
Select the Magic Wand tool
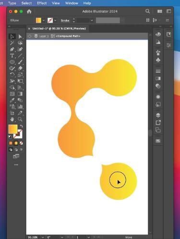coord(12,43)
